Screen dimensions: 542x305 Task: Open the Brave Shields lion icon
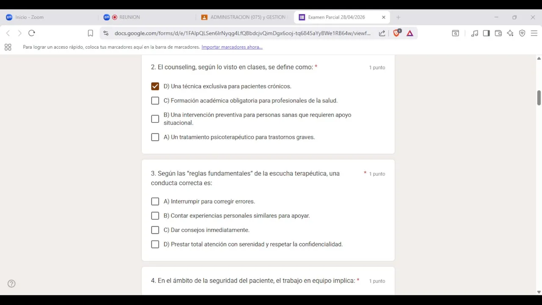[397, 33]
